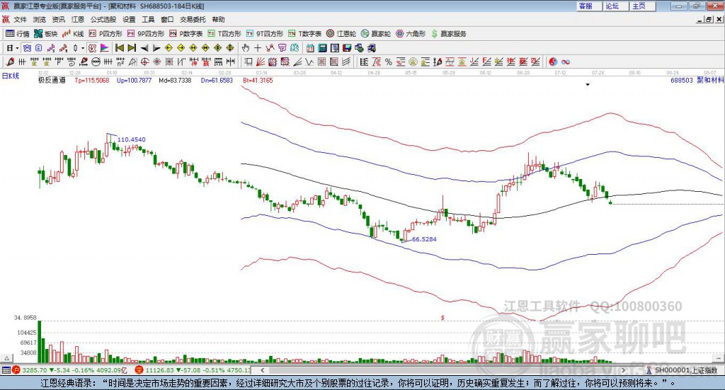Screen dimensions: 725x390
Task: Expand panel with bottom-left triangle button
Action: 6,359
